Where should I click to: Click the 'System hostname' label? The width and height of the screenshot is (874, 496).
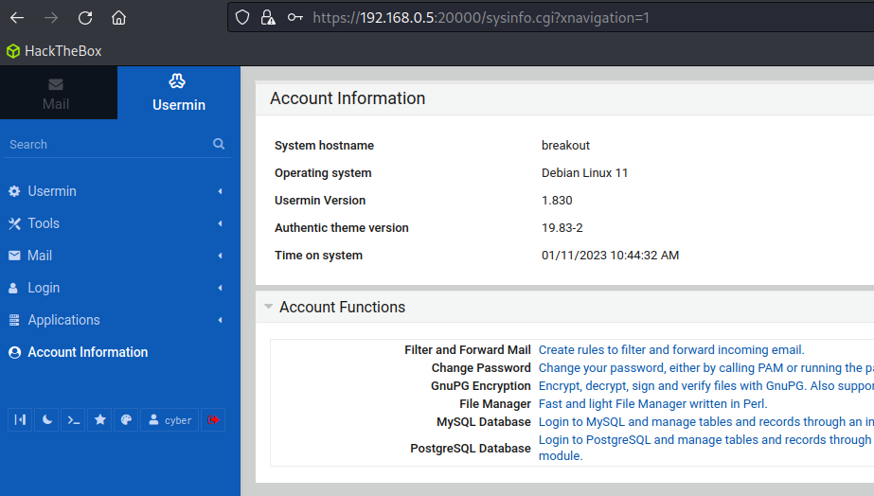[x=324, y=146]
